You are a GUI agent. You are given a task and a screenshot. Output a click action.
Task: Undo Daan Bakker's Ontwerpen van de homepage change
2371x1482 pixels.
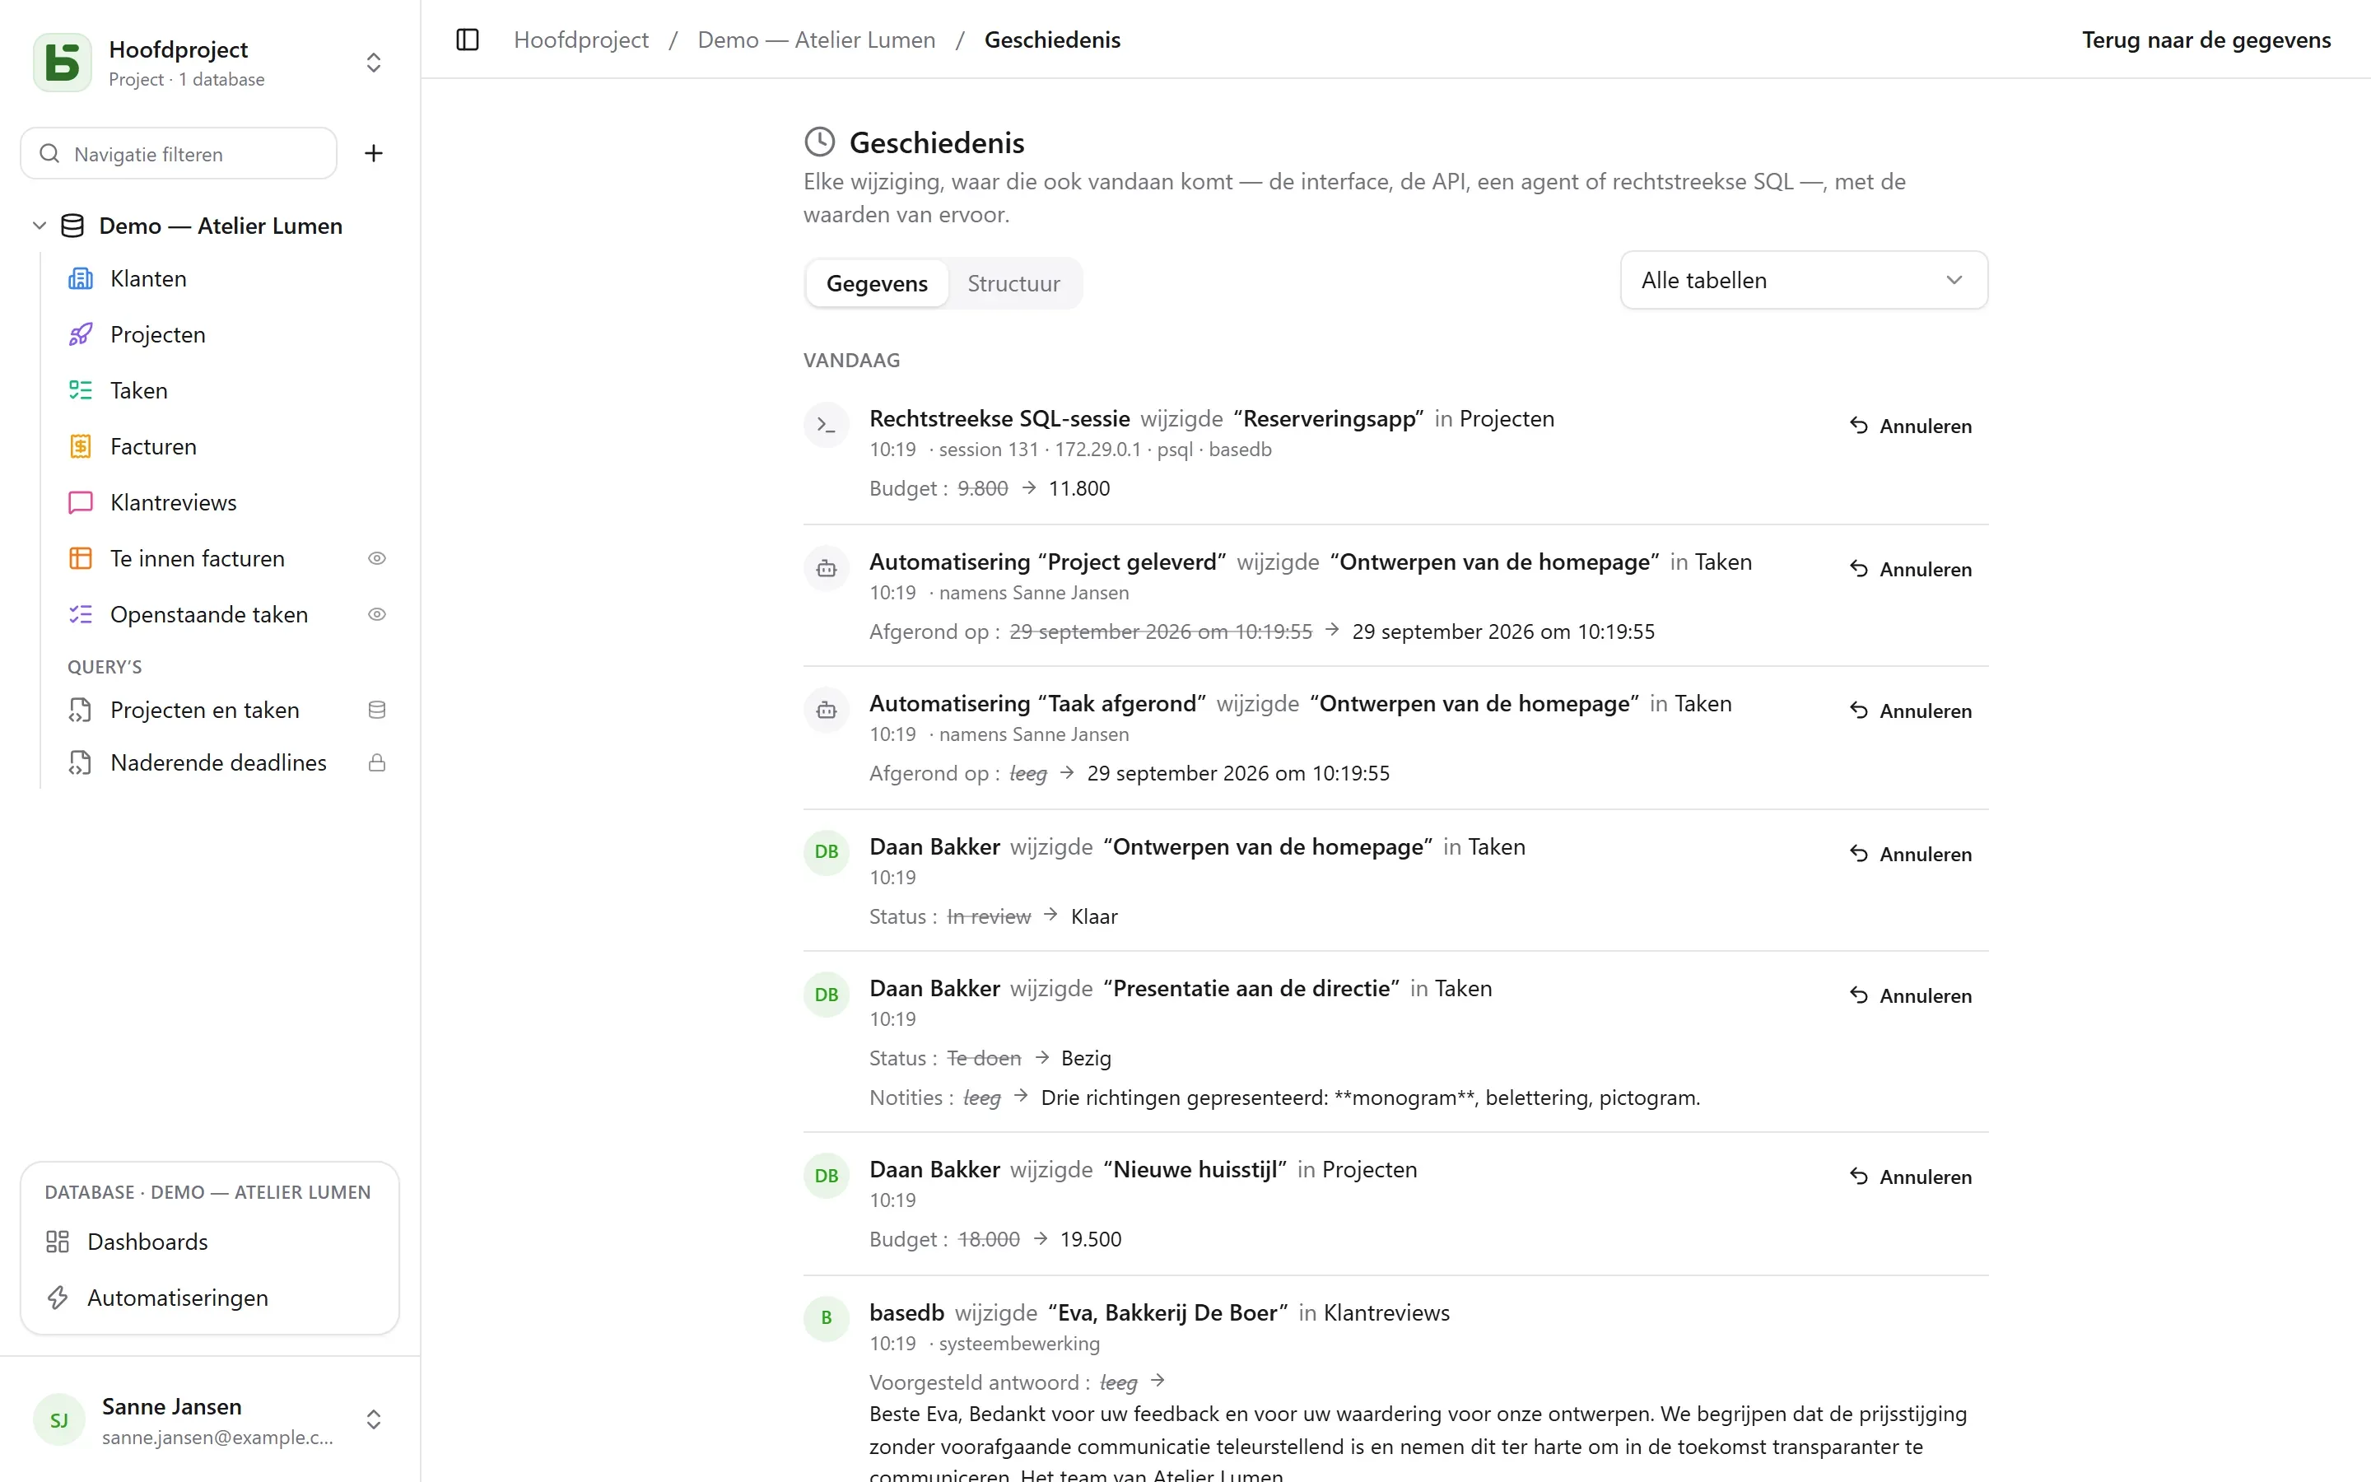[1911, 854]
